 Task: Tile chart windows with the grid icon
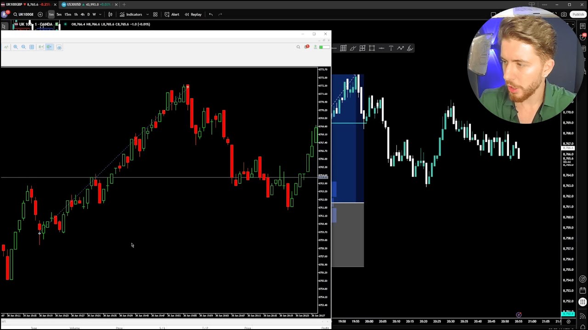coord(32,47)
